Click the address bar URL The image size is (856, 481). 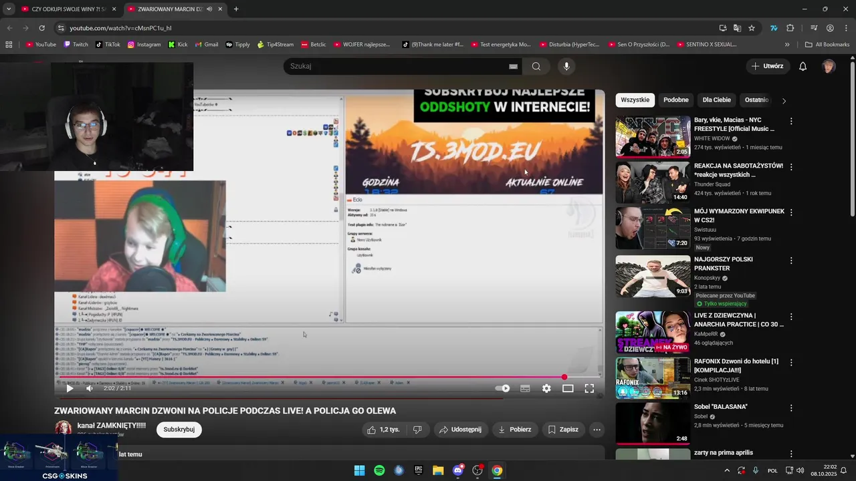tap(121, 28)
